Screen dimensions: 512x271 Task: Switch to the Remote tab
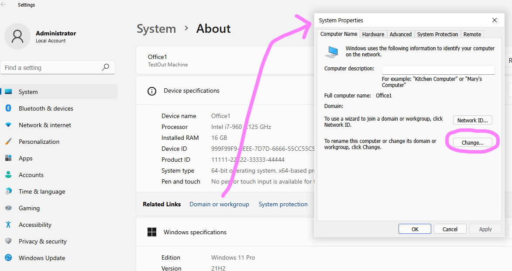coord(472,35)
